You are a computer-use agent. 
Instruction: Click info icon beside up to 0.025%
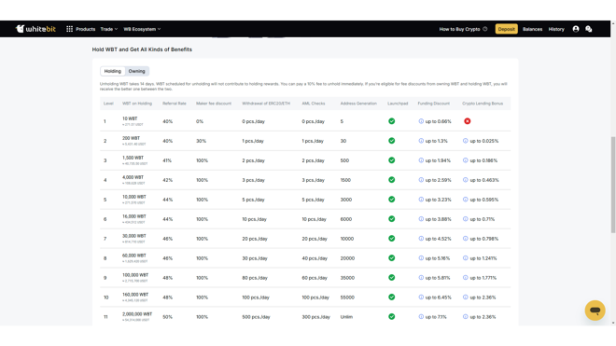pyautogui.click(x=465, y=141)
